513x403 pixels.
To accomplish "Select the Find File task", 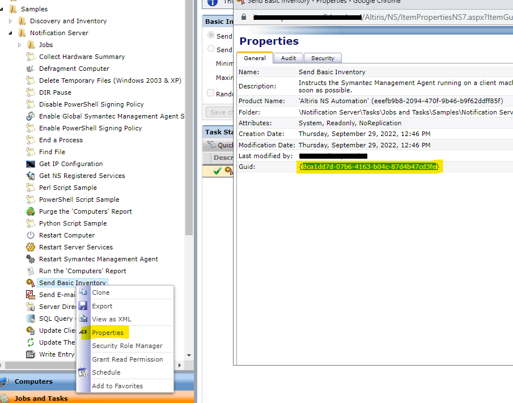I will pos(52,152).
